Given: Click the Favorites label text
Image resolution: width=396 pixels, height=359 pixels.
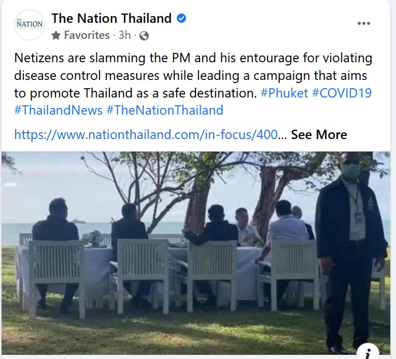Looking at the screenshot, I should pos(87,36).
